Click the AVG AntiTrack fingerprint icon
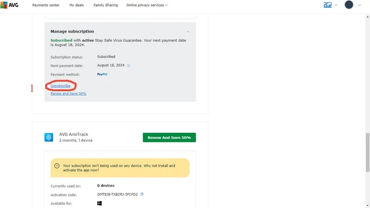This screenshot has width=370, height=208. click(x=48, y=137)
